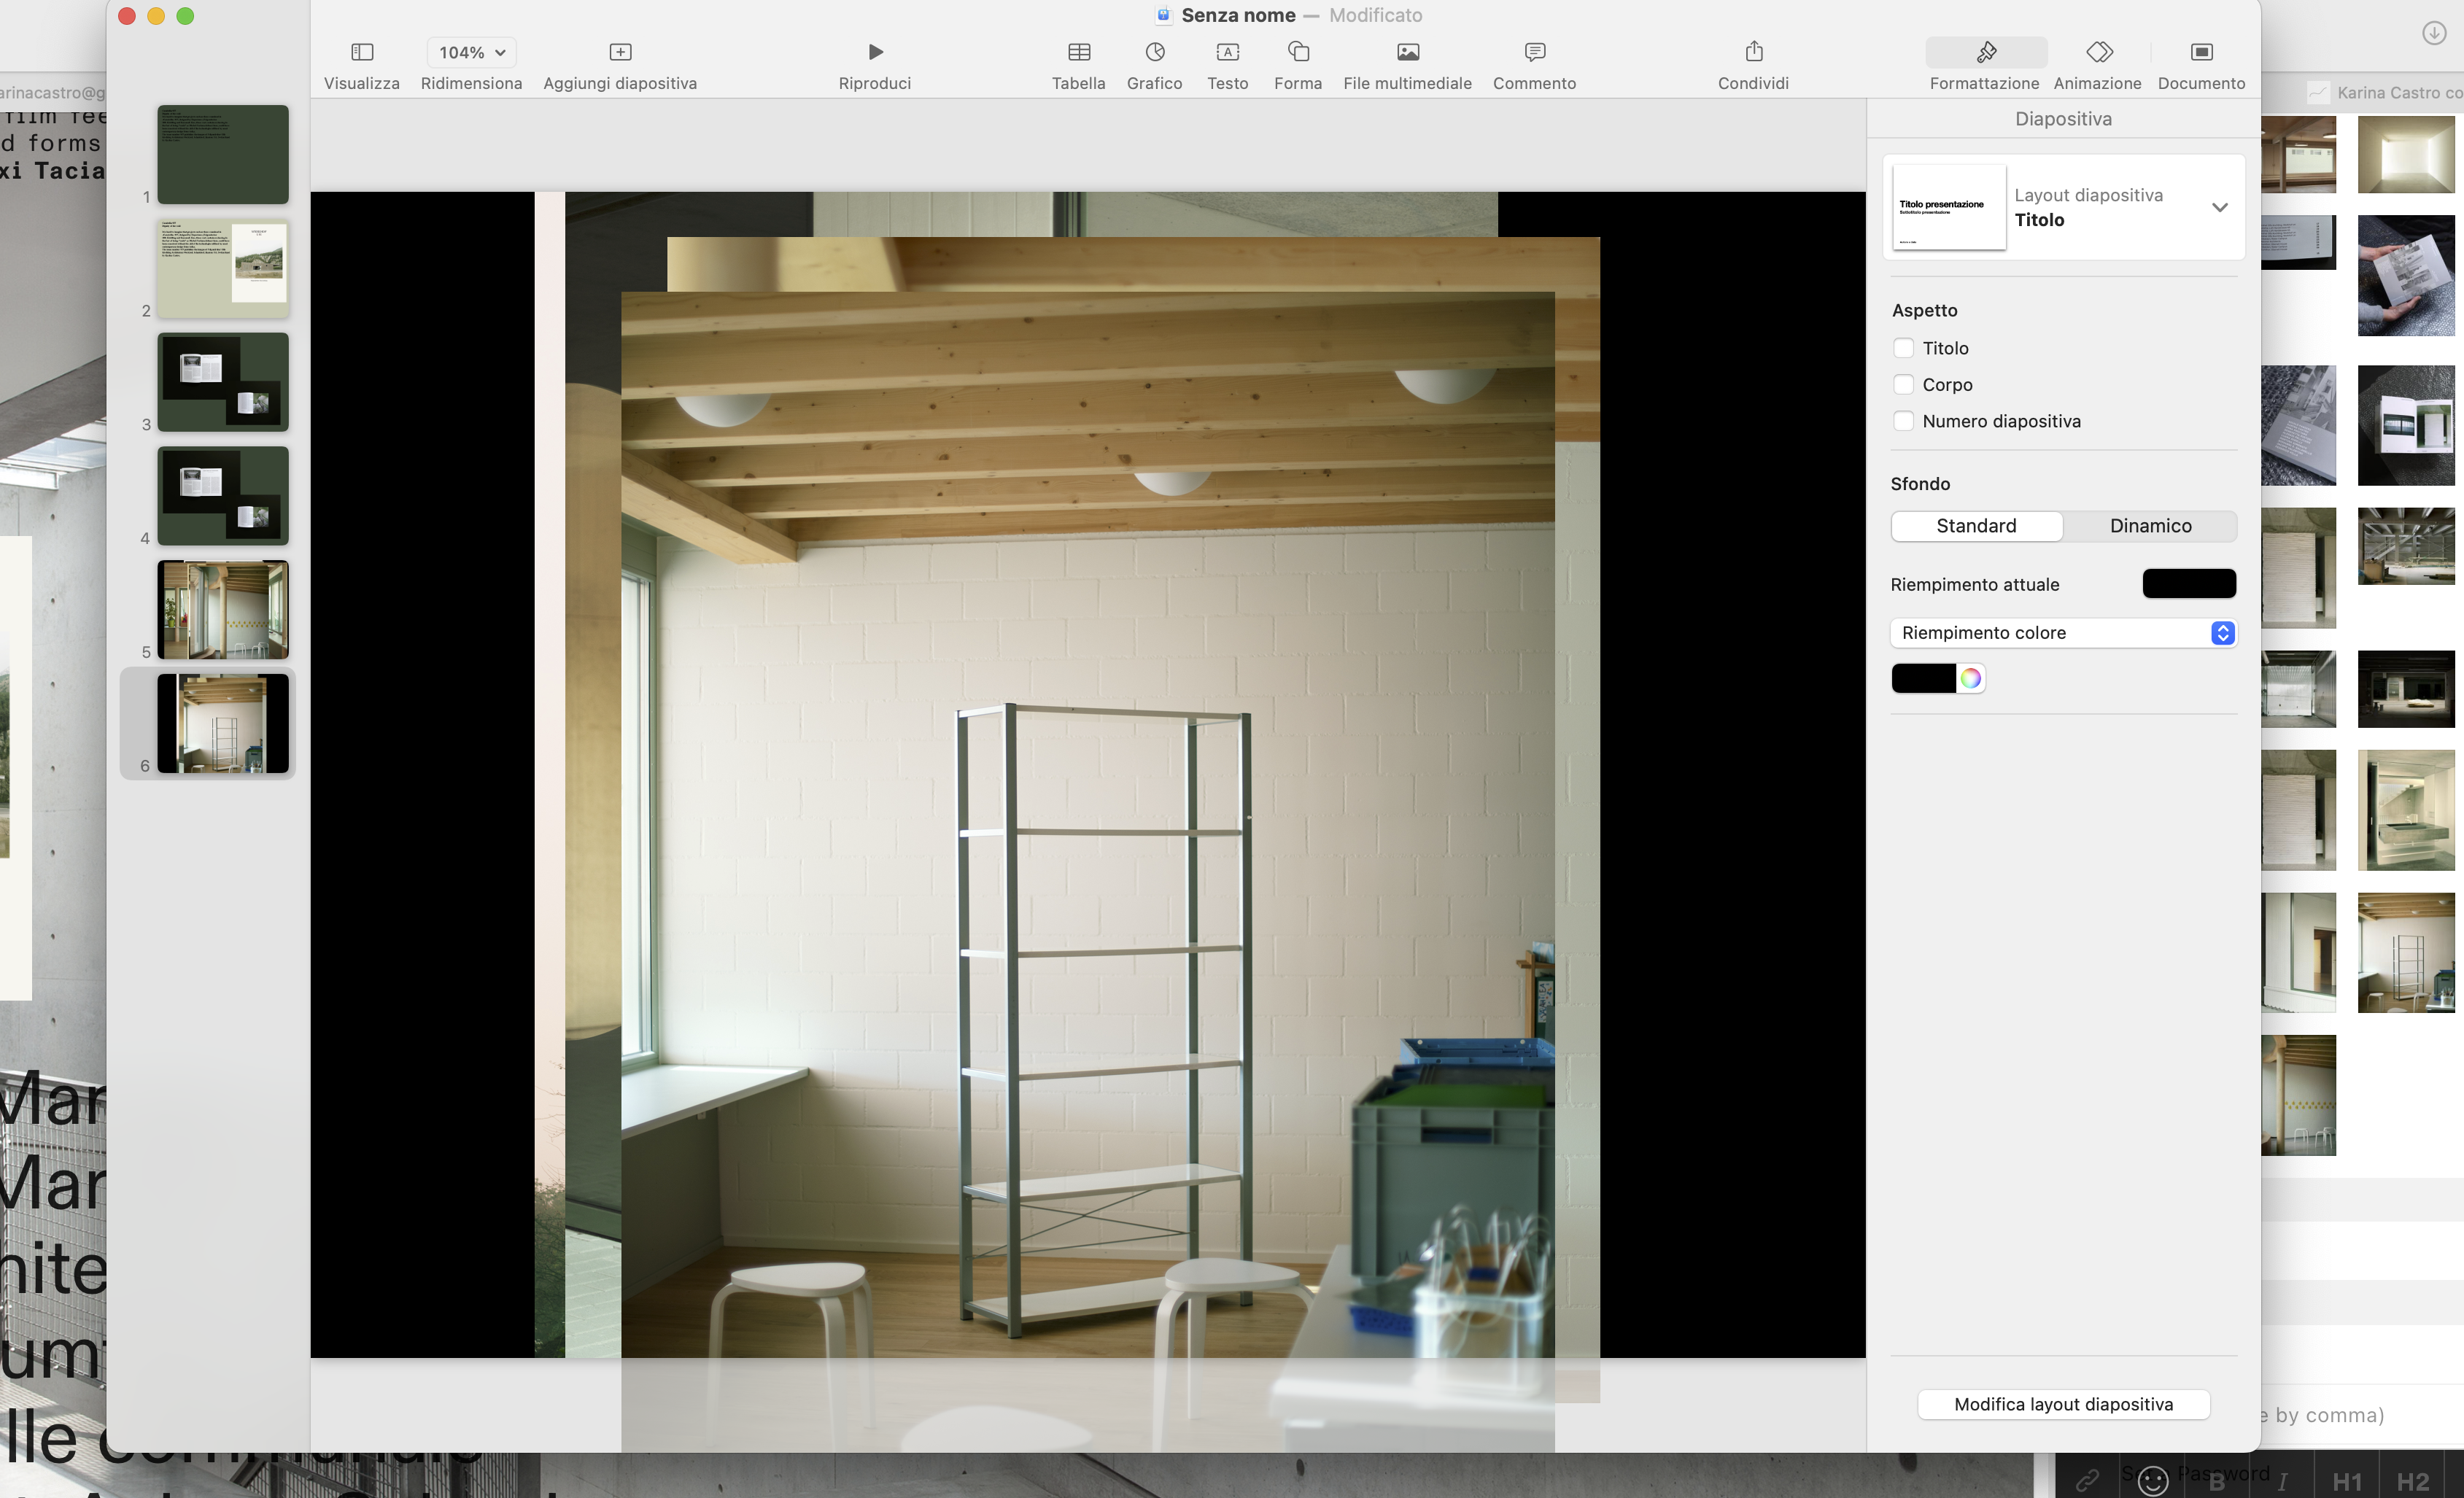Click the Tabella table icon
This screenshot has height=1498, width=2464.
coord(1078,52)
